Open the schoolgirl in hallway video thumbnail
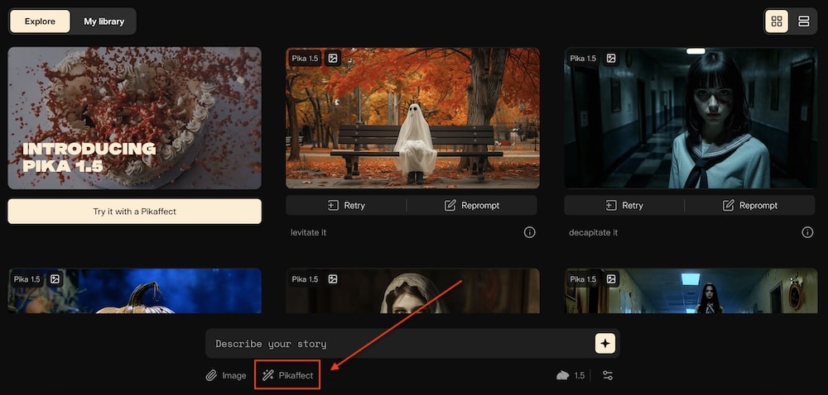Viewport: 828px width, 395px height. [691, 118]
